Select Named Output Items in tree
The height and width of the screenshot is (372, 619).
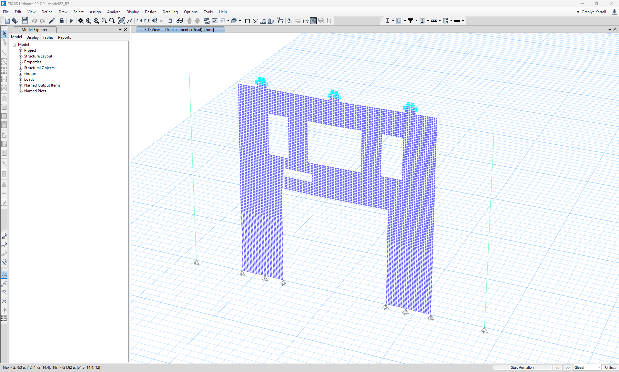pyautogui.click(x=42, y=85)
